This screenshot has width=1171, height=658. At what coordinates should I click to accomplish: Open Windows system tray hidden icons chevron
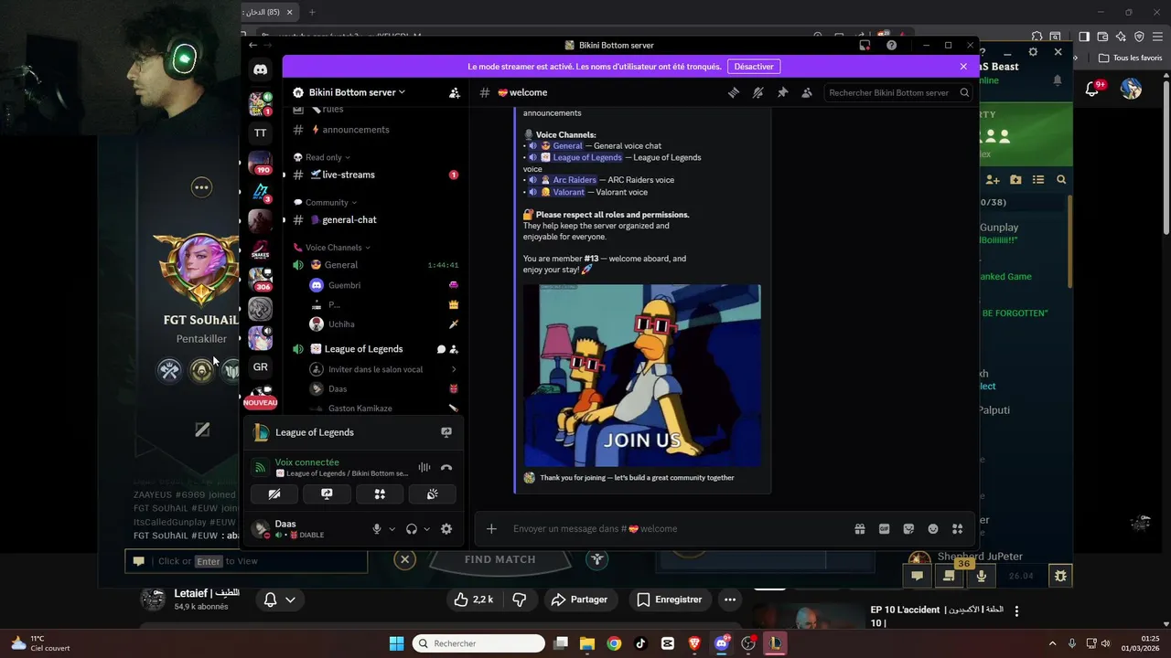[x=1052, y=643]
